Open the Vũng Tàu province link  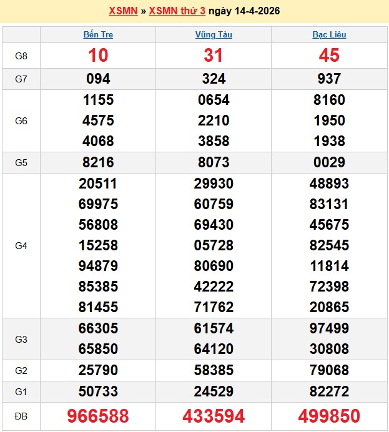214,35
